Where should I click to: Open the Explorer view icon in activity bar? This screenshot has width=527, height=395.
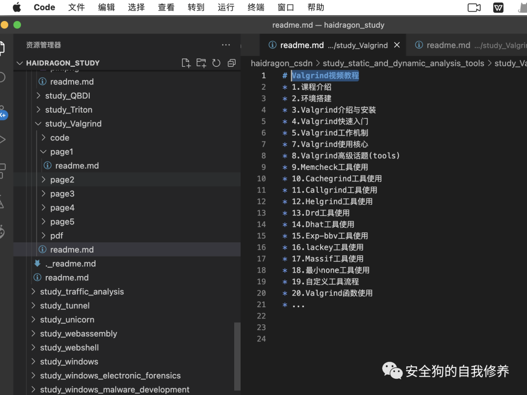tap(2, 48)
